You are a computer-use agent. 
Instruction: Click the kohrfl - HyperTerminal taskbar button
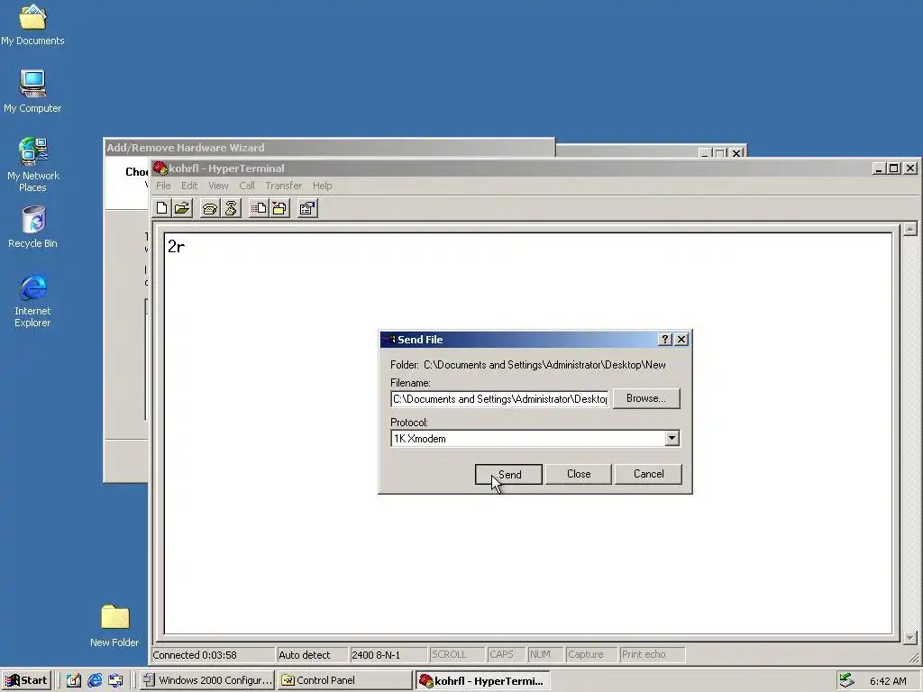(x=483, y=680)
